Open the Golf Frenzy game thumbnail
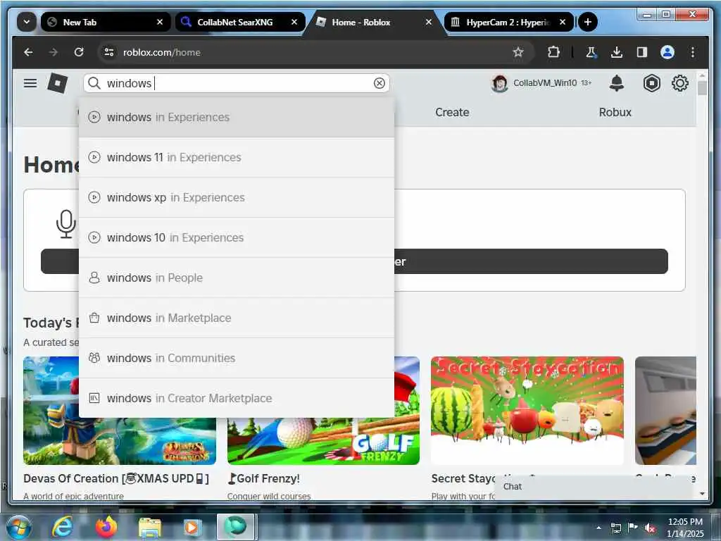 tap(323, 441)
